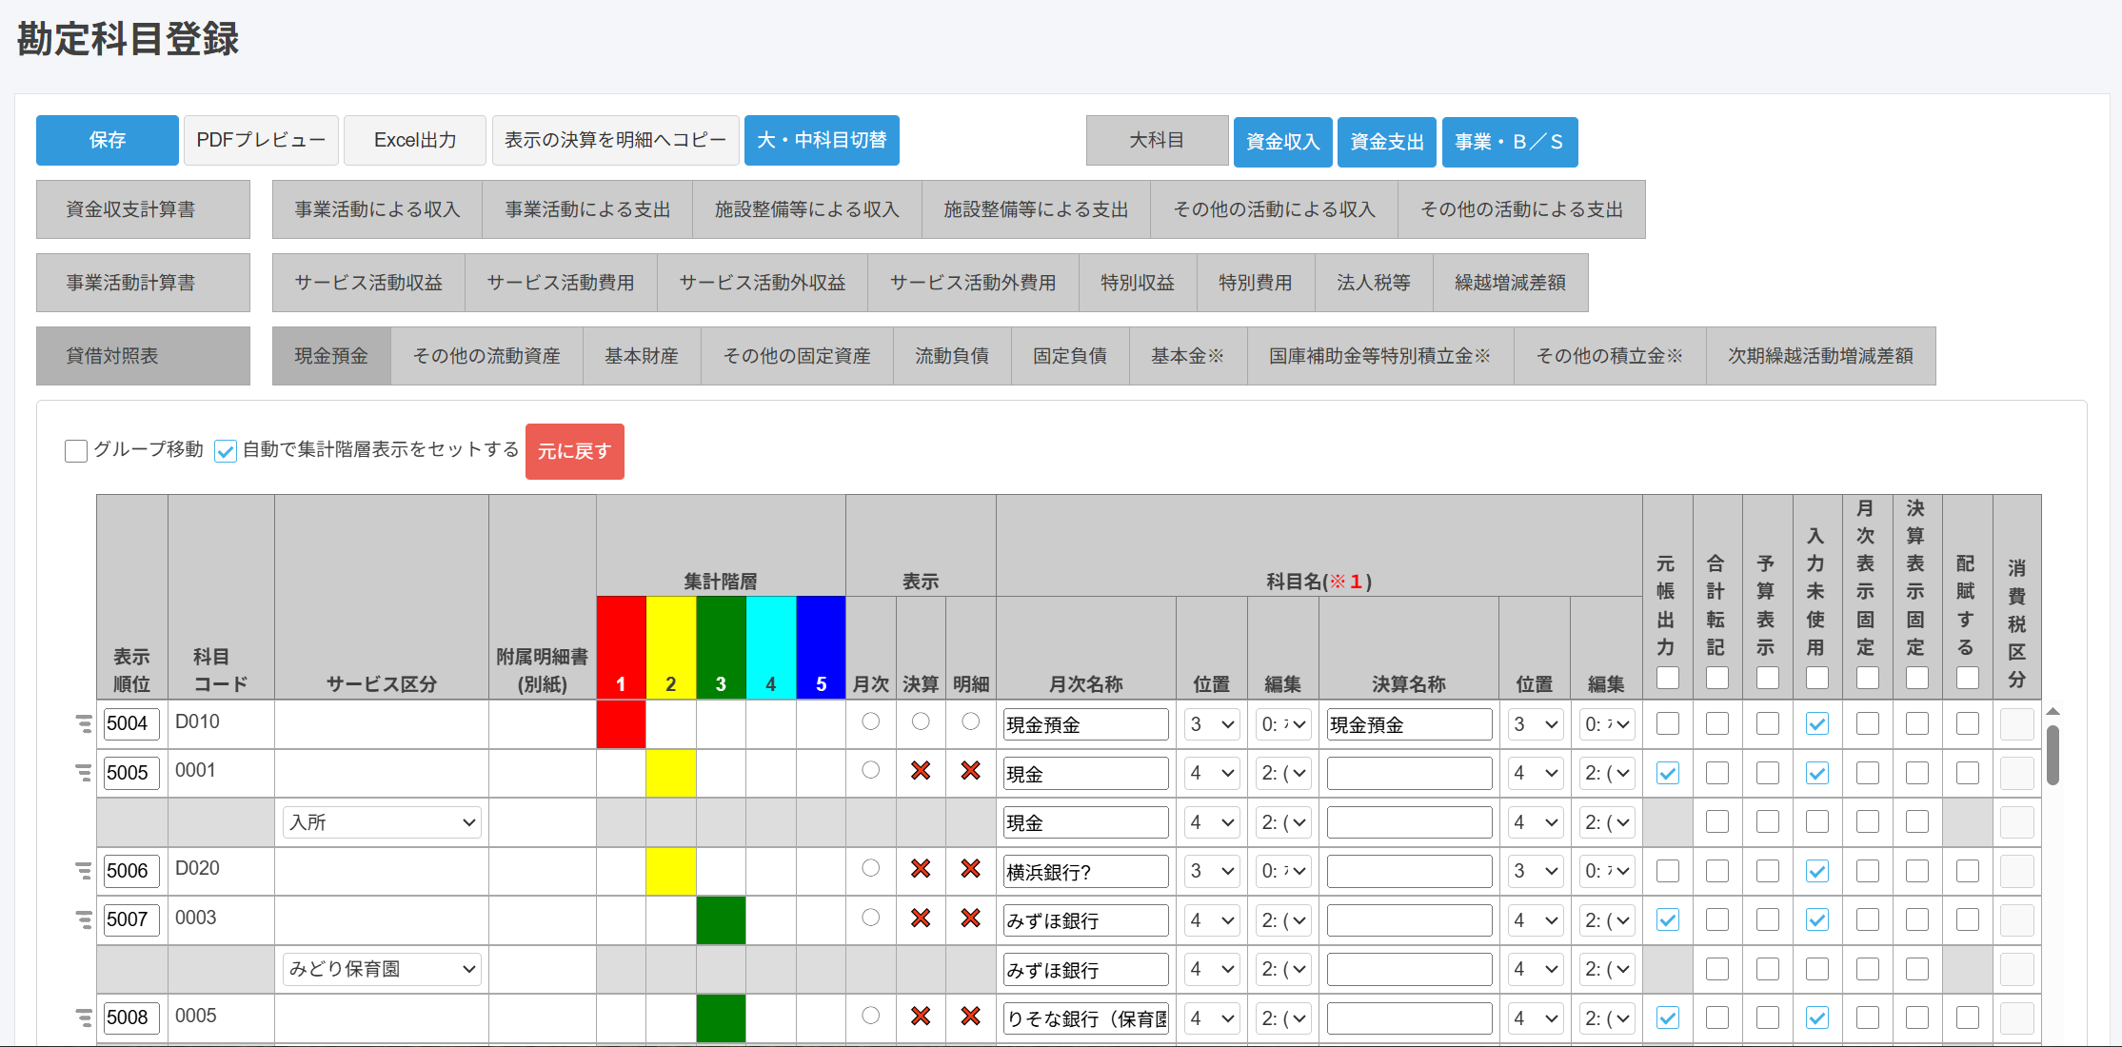Click yellow level 2 cell for row 0001
Viewport: 2122px width, 1047px height.
[671, 774]
